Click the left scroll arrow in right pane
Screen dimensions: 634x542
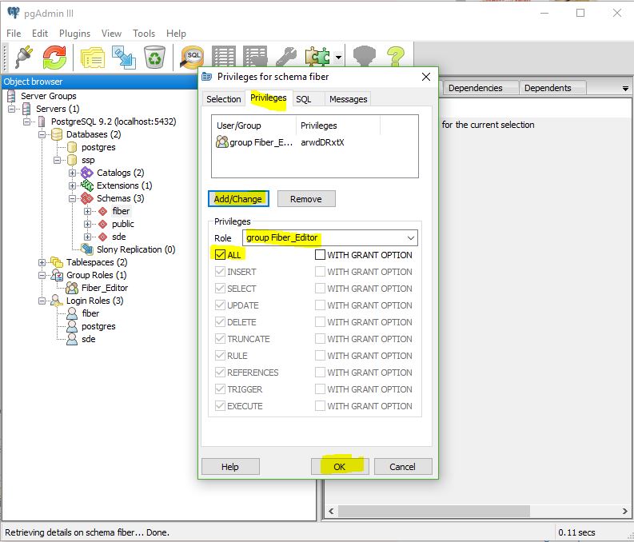point(331,511)
